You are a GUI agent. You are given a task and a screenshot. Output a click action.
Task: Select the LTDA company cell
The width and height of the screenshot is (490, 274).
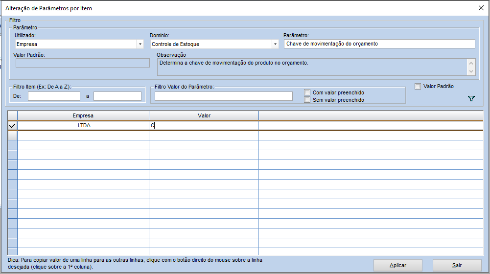pyautogui.click(x=83, y=125)
